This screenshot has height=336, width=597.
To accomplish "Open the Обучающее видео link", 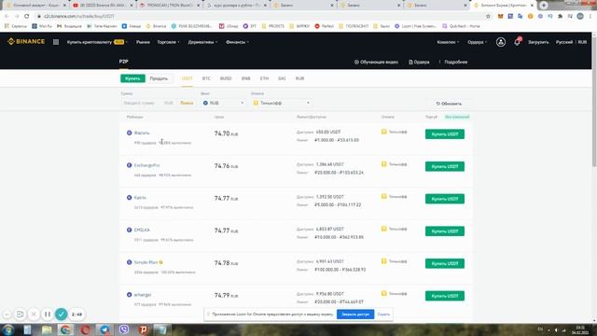I will (376, 62).
